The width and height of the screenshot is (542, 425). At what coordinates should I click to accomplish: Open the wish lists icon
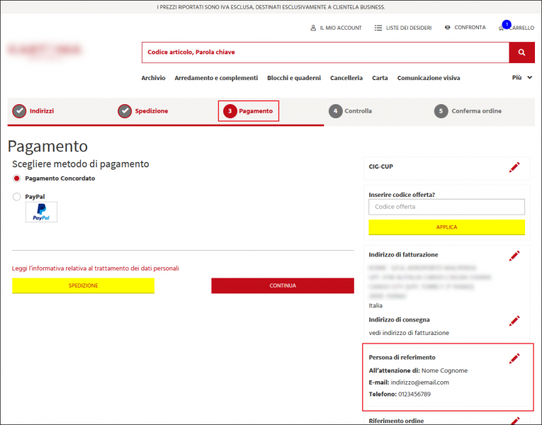378,28
